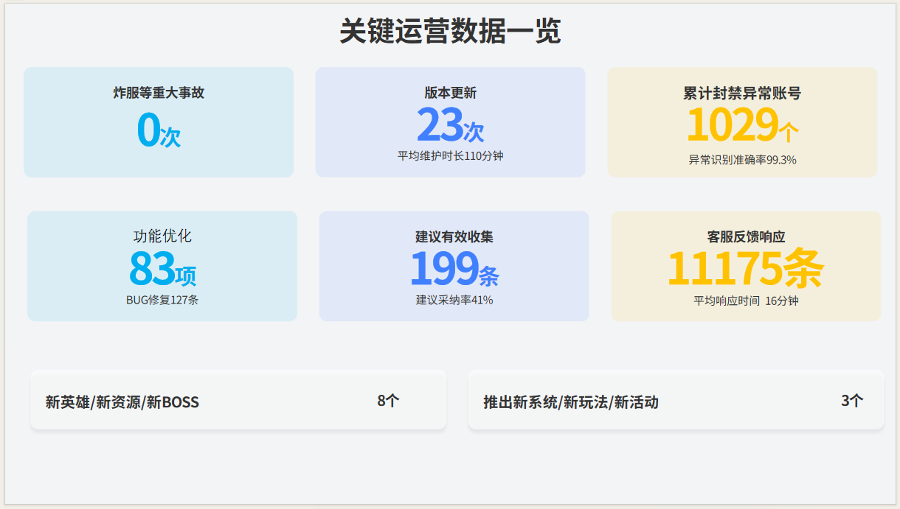Select the 平均维护时长110分钟 subtitle
This screenshot has width=900, height=509.
[x=450, y=156]
